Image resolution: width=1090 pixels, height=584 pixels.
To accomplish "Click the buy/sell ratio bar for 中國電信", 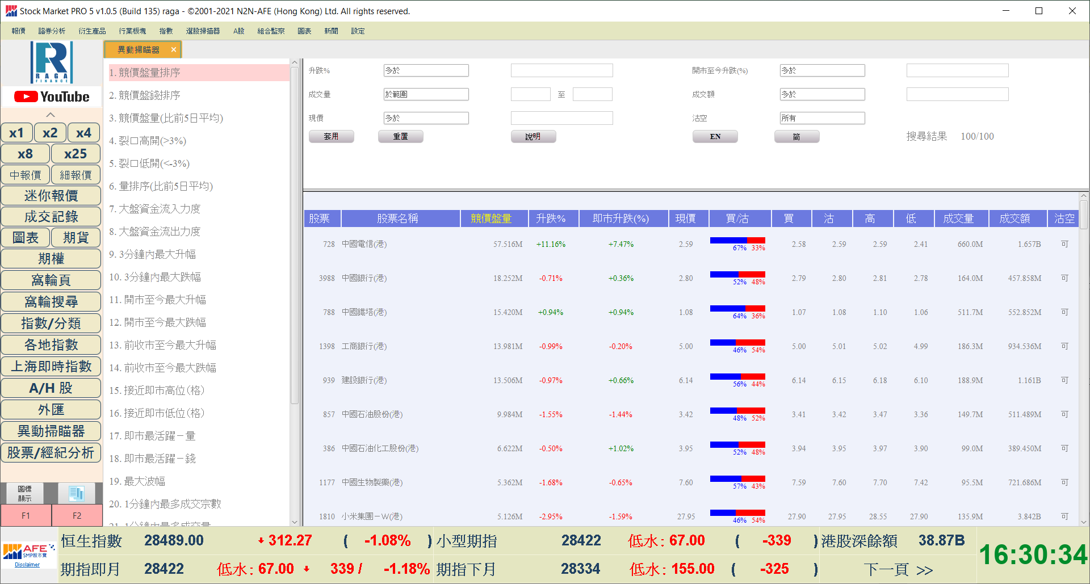I will 737,241.
